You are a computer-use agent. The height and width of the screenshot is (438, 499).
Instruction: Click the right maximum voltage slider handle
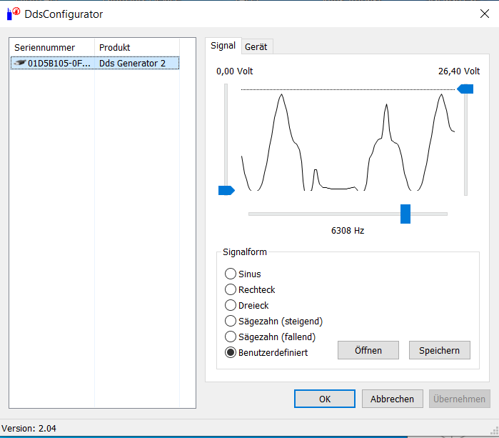tap(465, 89)
